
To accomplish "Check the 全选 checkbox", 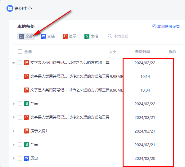I will pos(20,52).
